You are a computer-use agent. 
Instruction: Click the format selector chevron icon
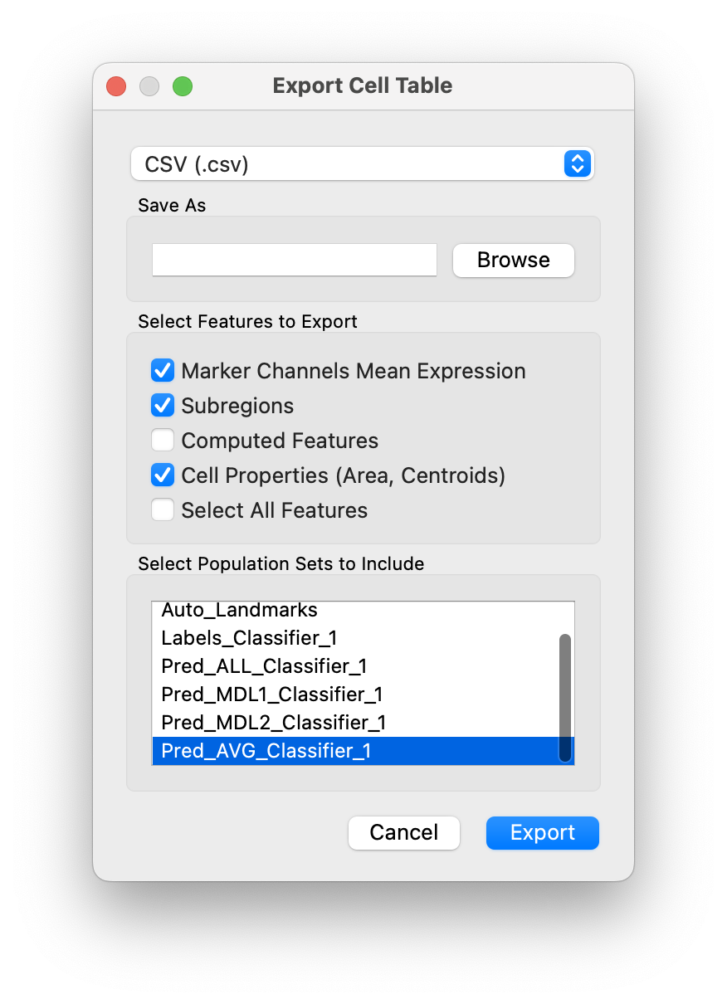577,163
